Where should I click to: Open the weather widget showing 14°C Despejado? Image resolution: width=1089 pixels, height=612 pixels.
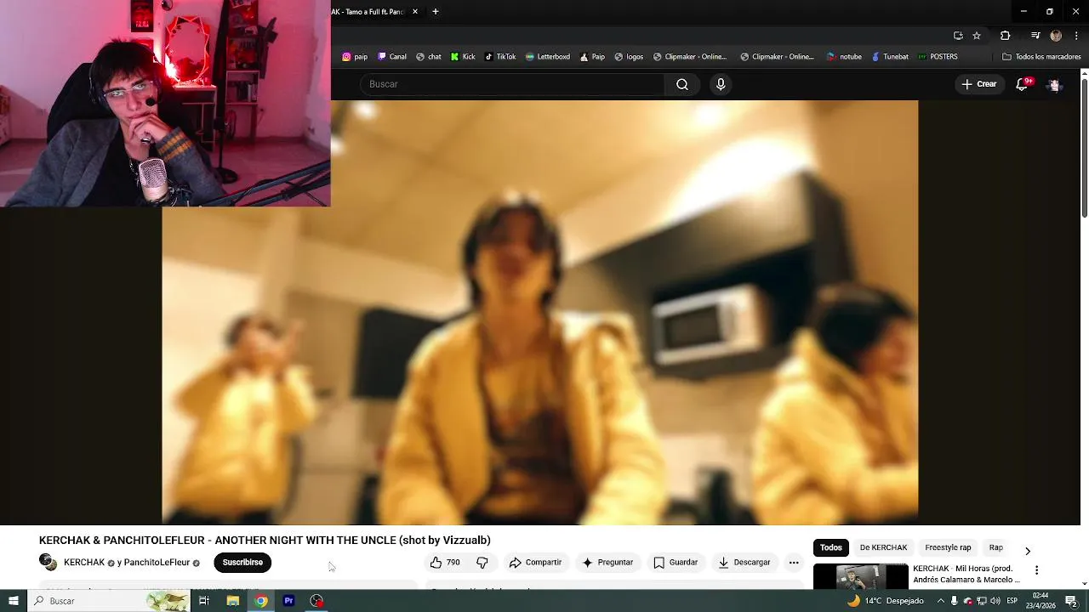(885, 601)
